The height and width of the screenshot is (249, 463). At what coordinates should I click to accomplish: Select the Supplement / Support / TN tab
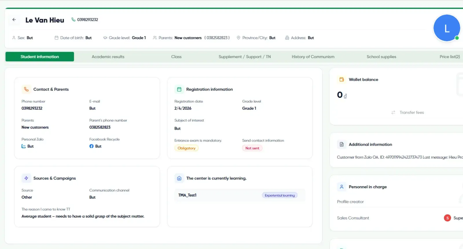pyautogui.click(x=245, y=57)
